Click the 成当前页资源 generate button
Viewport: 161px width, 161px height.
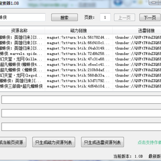click(13, 142)
